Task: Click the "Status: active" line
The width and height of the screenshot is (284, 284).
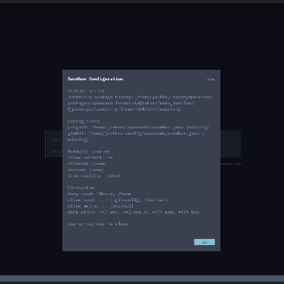Action: click(x=86, y=91)
